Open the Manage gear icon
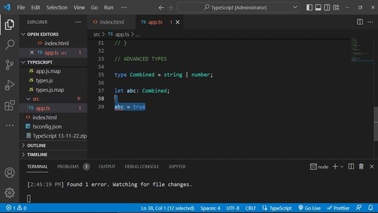Screen dimensions: 378x213 point(9,193)
